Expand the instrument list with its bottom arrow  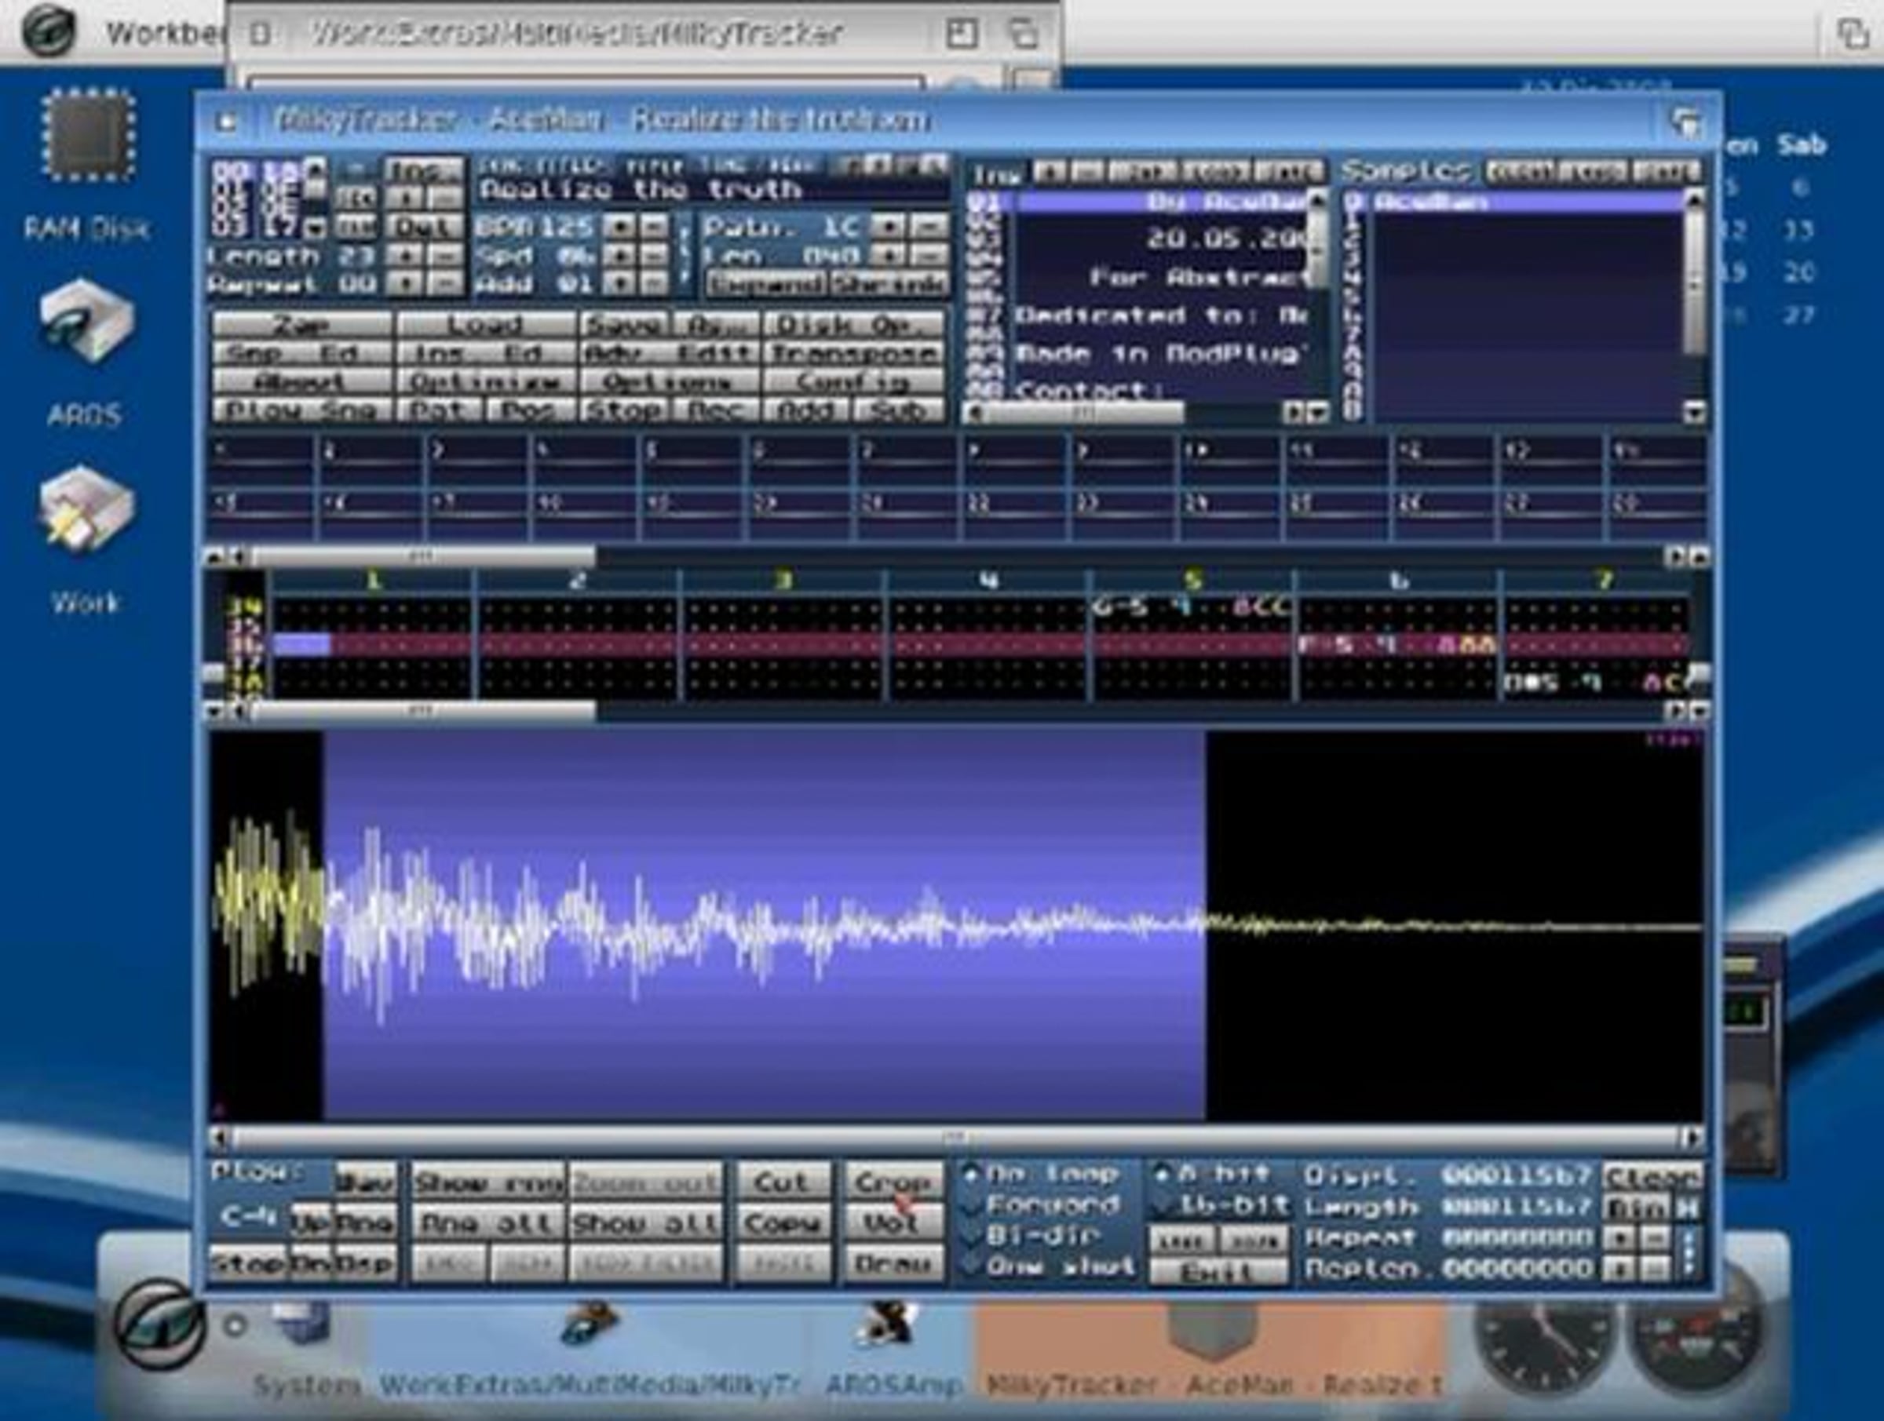pyautogui.click(x=1317, y=414)
